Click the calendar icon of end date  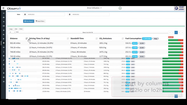click(70, 14)
